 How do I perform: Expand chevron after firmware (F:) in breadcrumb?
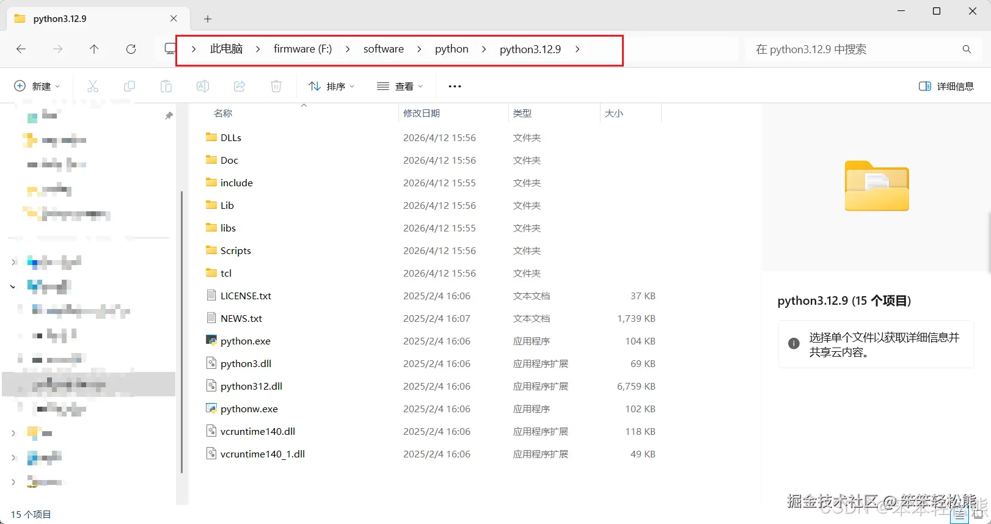(x=348, y=49)
